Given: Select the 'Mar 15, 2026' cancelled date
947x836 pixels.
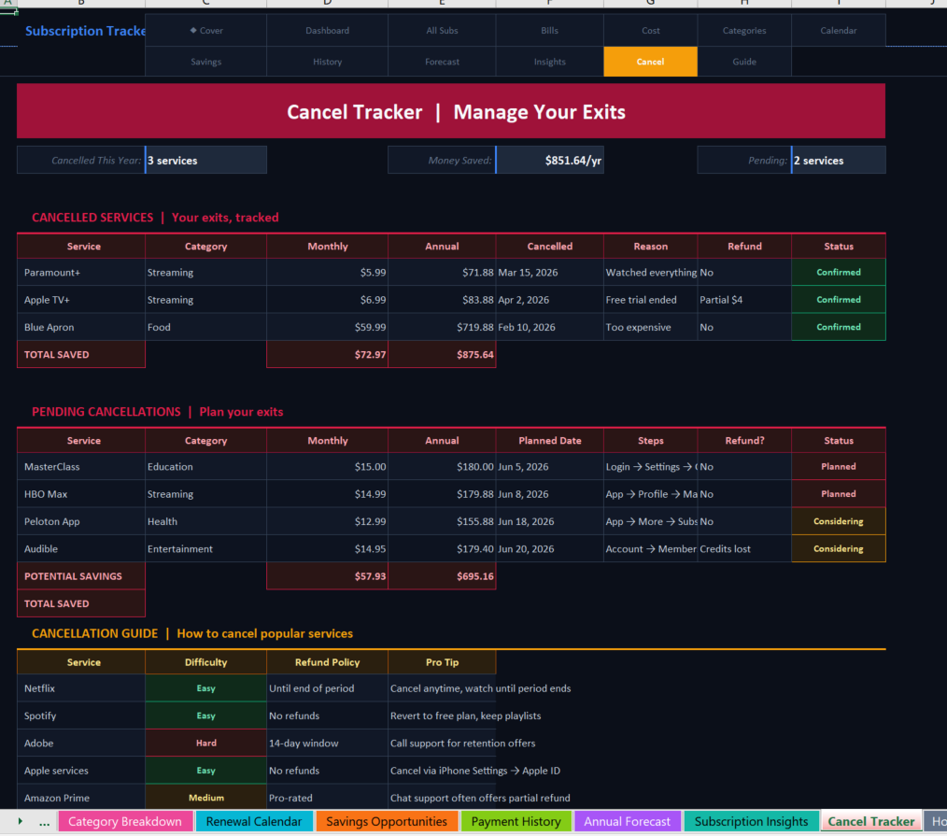Looking at the screenshot, I should point(549,273).
